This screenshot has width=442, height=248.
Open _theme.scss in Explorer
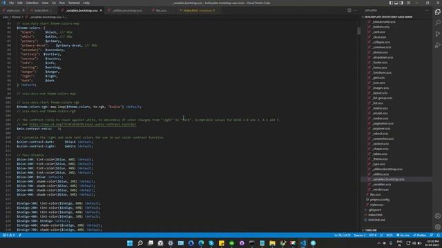(x=379, y=159)
